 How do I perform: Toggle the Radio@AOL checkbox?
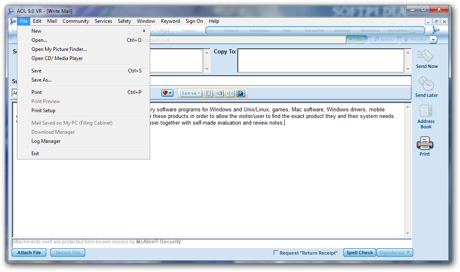(412, 31)
